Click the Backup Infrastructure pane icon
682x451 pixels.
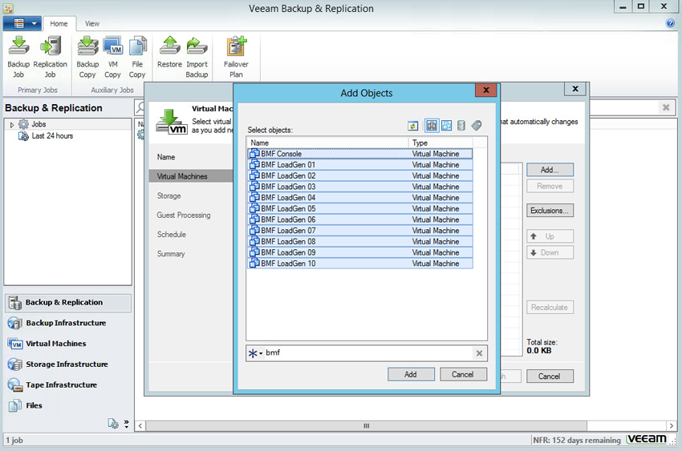click(14, 323)
